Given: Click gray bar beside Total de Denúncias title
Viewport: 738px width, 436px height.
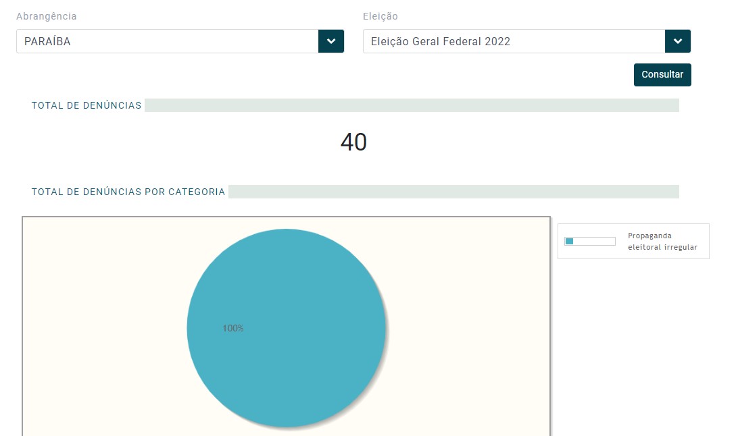Looking at the screenshot, I should click(x=411, y=105).
